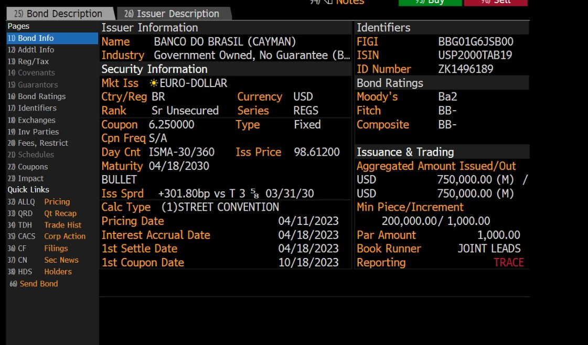Click the Maturity date 04/18/2030
This screenshot has width=588, height=345.
coord(179,166)
